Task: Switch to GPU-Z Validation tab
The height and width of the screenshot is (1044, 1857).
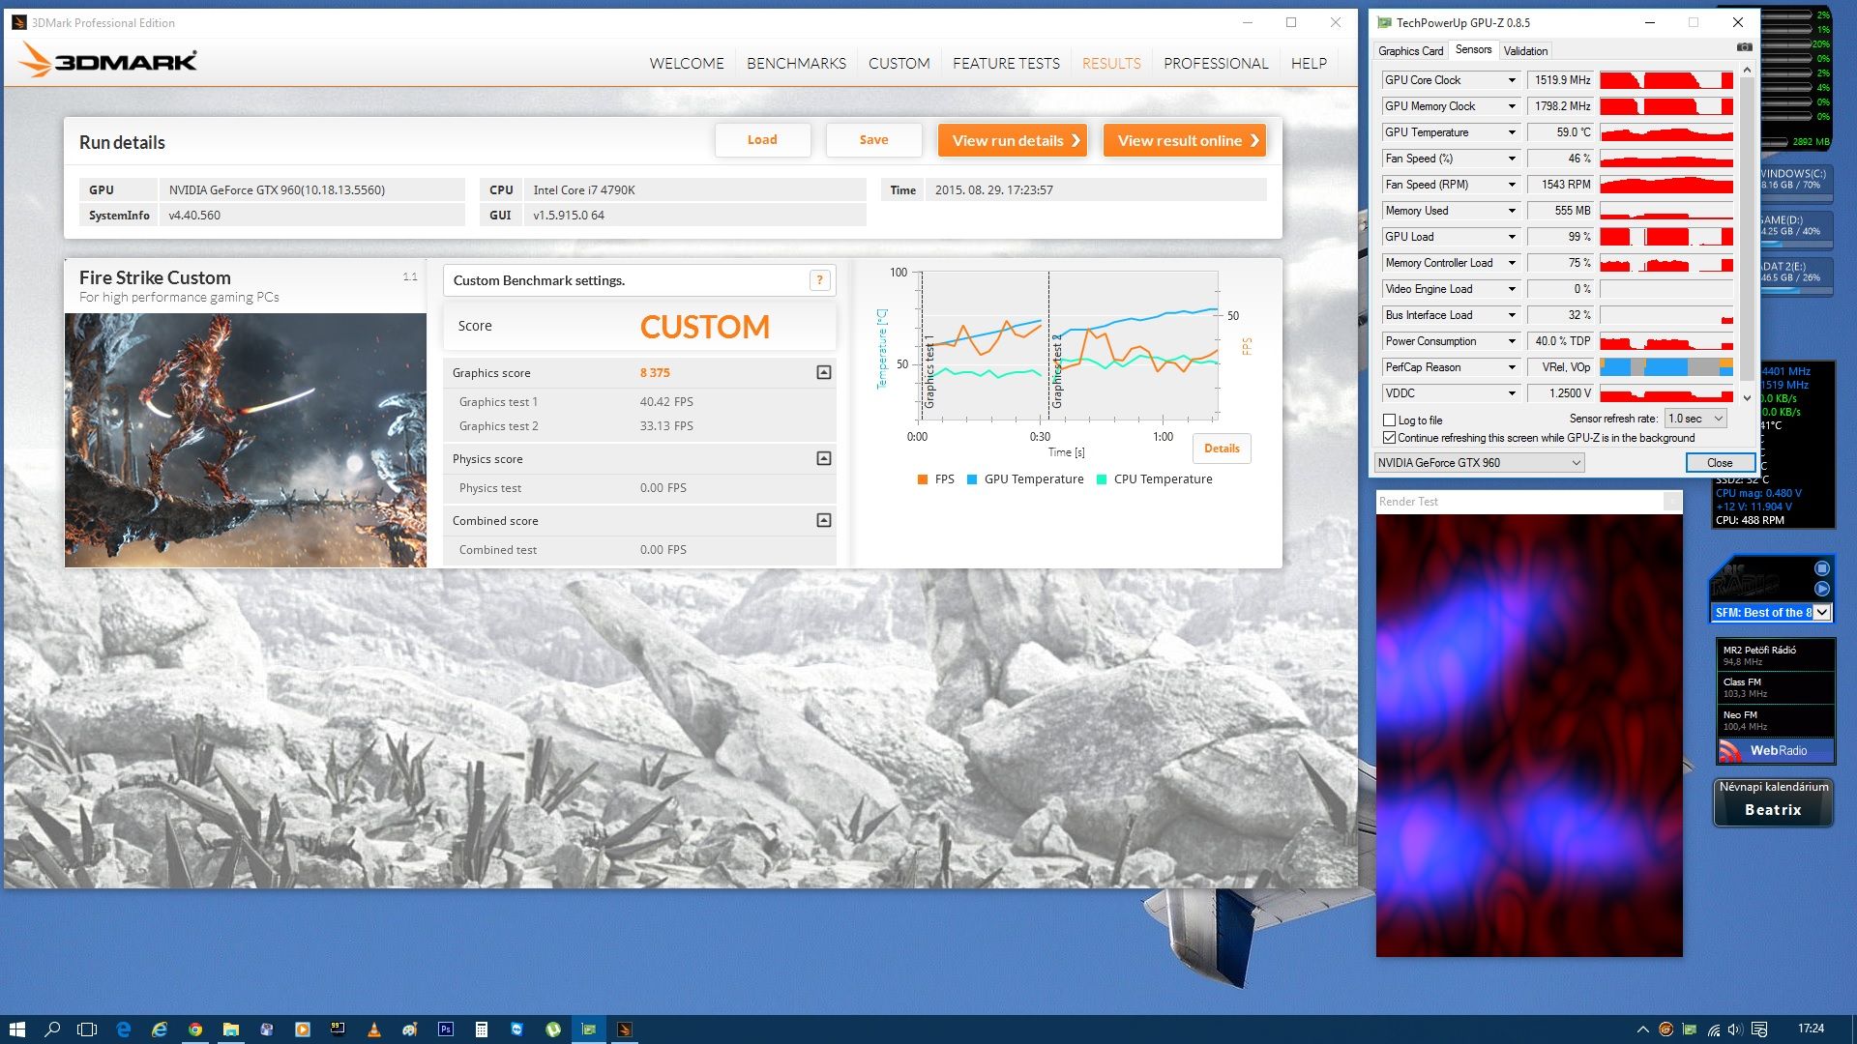Action: (x=1525, y=50)
